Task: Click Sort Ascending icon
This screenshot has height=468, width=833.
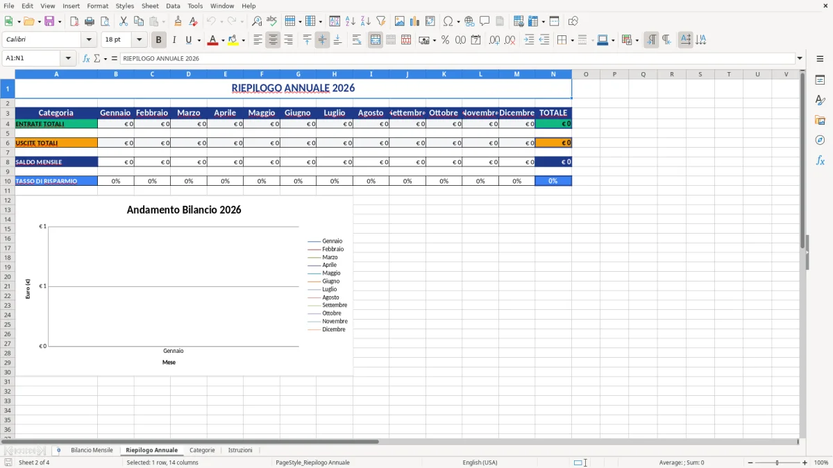Action: tap(351, 21)
